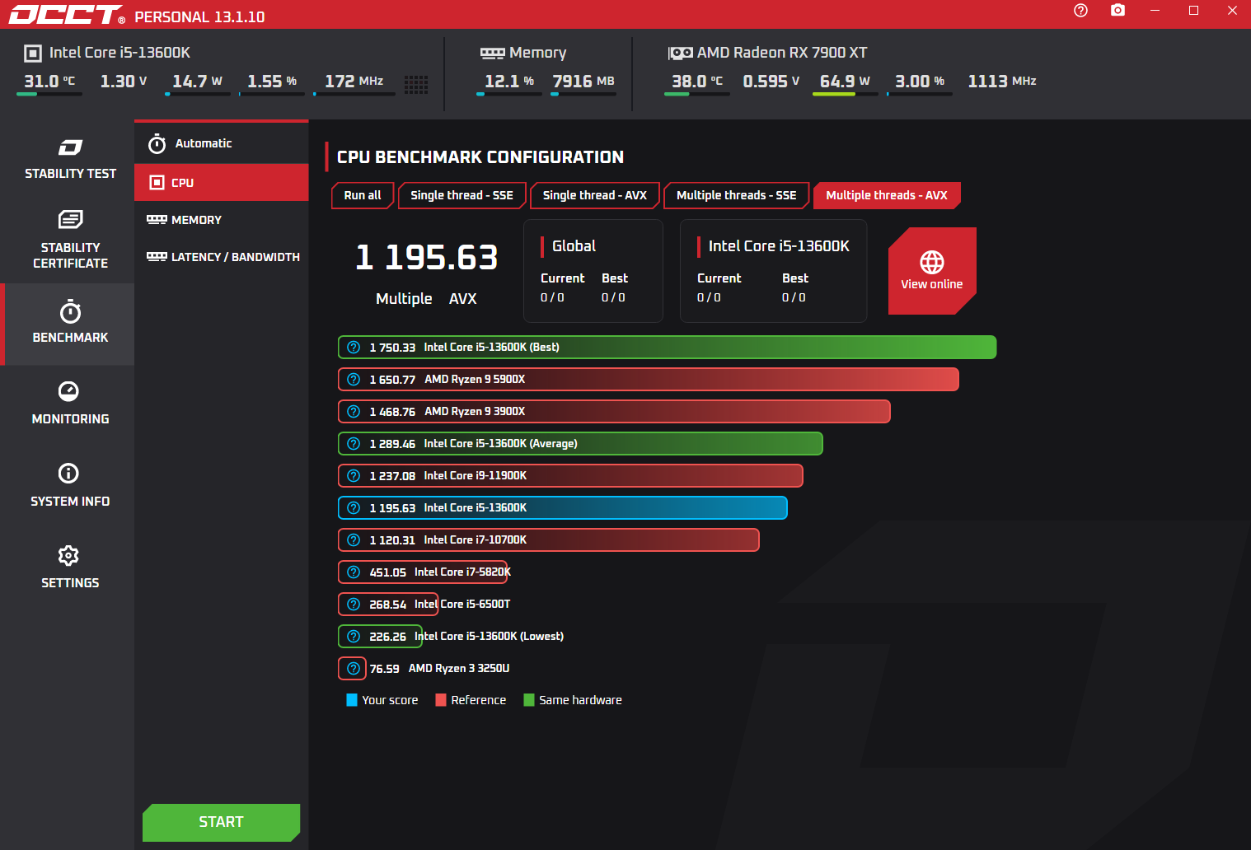Start the benchmark with the START button
This screenshot has height=850, width=1251.
221,822
